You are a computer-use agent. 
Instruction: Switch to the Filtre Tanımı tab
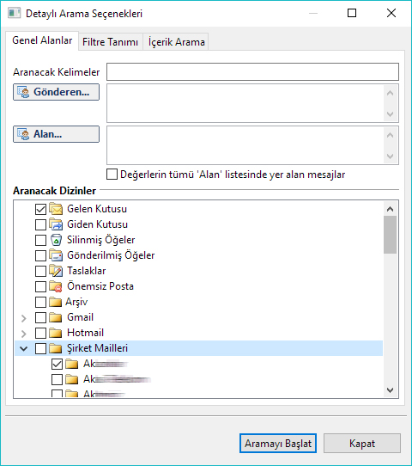click(x=111, y=41)
